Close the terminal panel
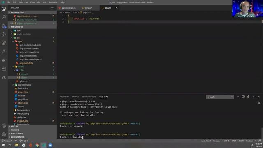This screenshot has height=148, width=263. 259,97
